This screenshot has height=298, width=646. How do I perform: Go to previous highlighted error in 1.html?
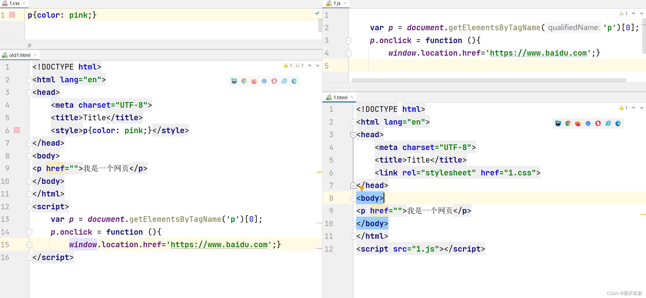tap(633, 108)
